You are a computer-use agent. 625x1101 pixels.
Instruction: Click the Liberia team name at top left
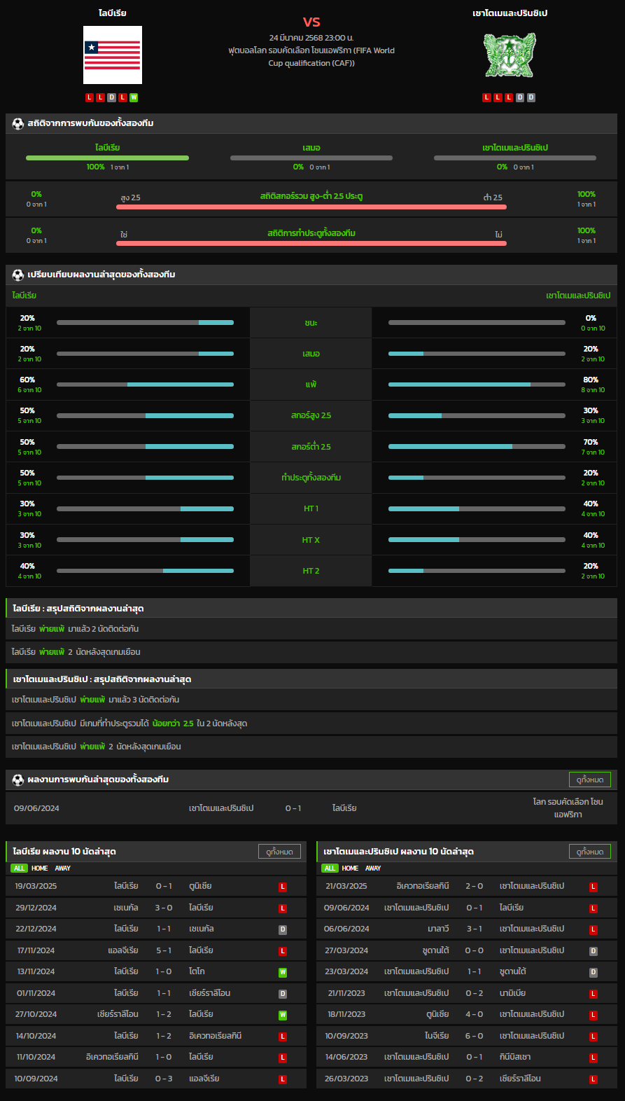coord(113,13)
